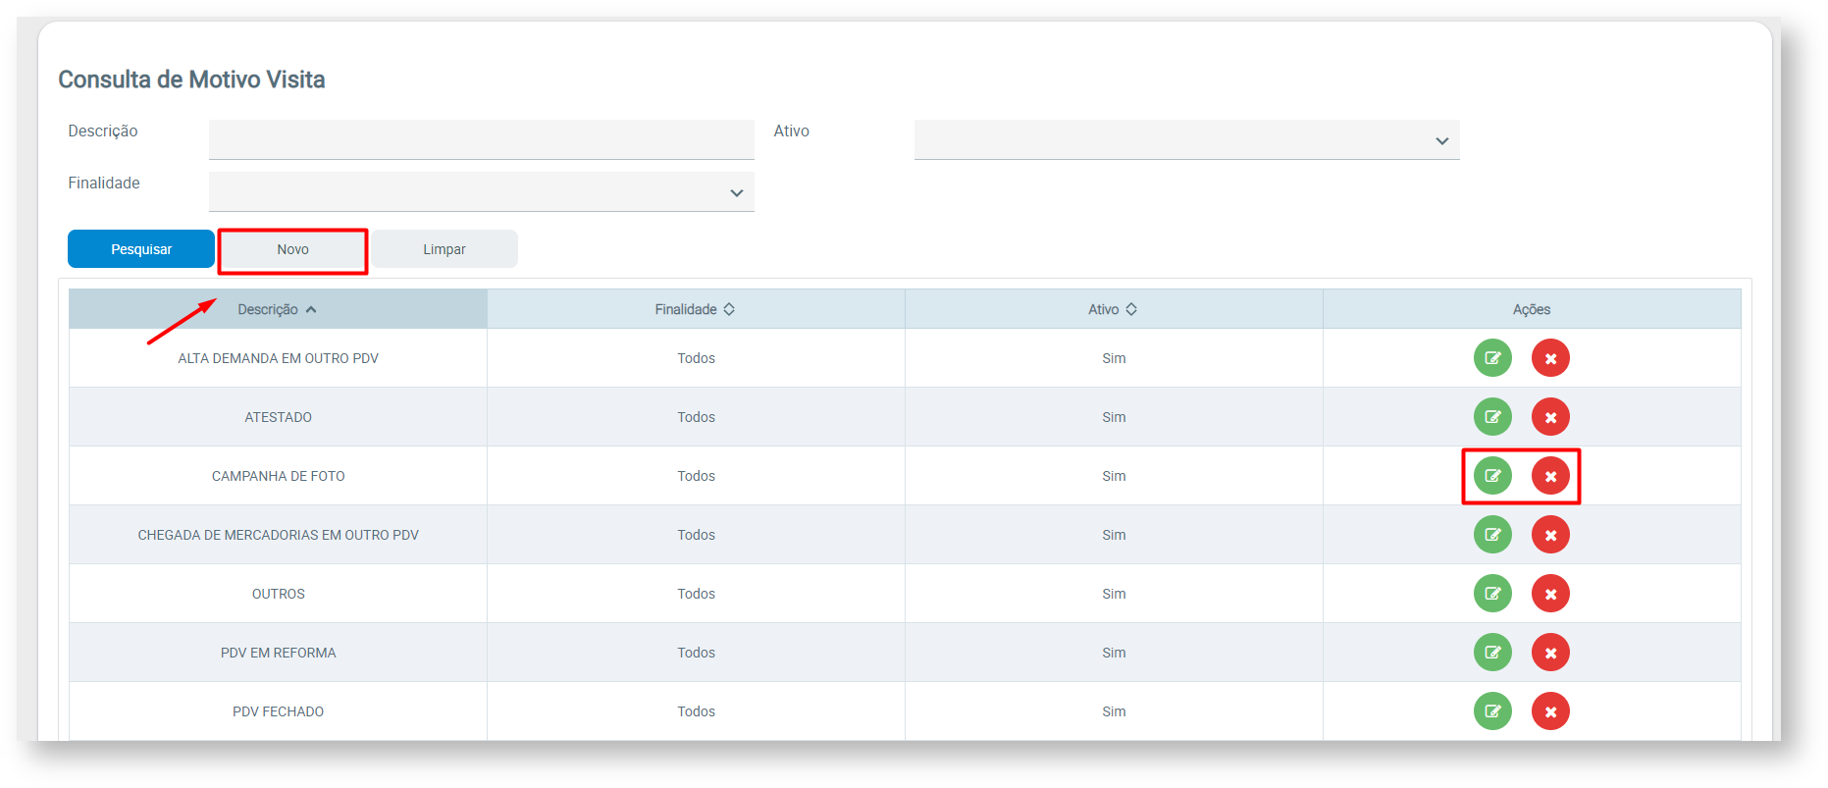Select the PDV FECHADO description cell
The image size is (1828, 788).
point(278,711)
